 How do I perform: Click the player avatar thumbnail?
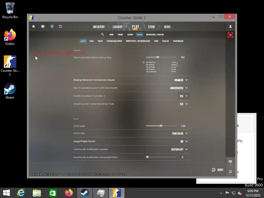point(230,35)
